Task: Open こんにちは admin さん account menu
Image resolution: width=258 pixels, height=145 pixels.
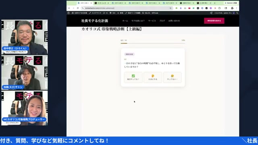Action: click(x=225, y=13)
